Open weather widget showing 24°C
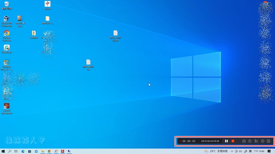 [216, 151]
